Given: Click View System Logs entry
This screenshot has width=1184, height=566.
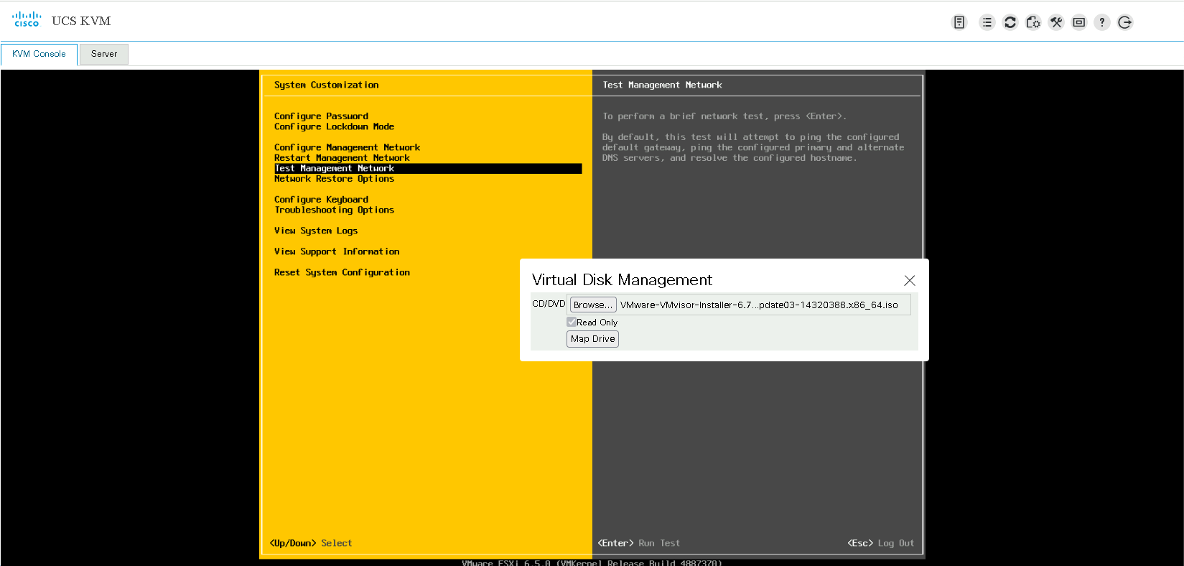Looking at the screenshot, I should [316, 231].
